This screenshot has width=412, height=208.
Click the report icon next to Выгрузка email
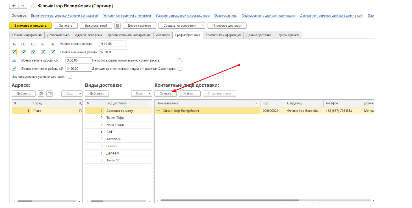(x=117, y=26)
